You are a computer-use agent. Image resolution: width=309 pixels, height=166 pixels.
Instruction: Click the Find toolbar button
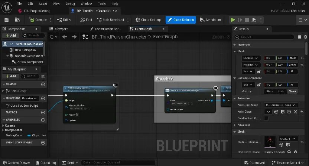86,20
